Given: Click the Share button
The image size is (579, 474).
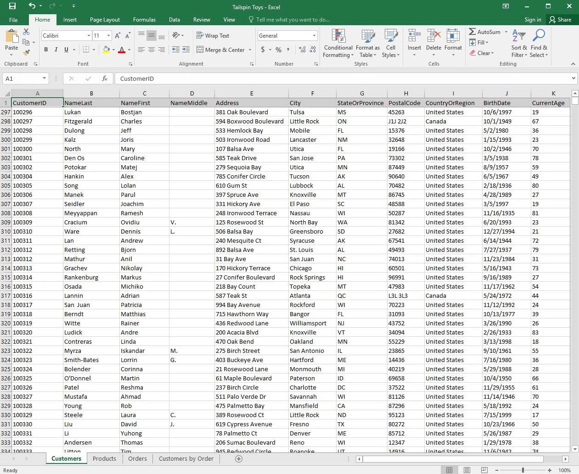Looking at the screenshot, I should pyautogui.click(x=560, y=20).
